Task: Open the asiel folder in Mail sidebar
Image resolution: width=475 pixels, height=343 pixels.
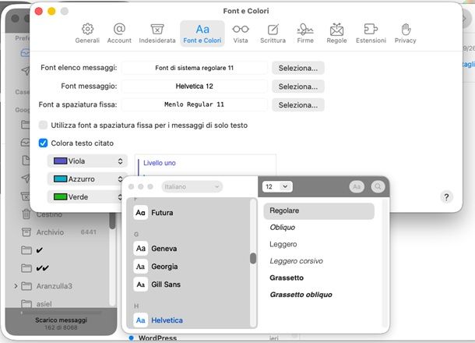Action: pyautogui.click(x=44, y=303)
